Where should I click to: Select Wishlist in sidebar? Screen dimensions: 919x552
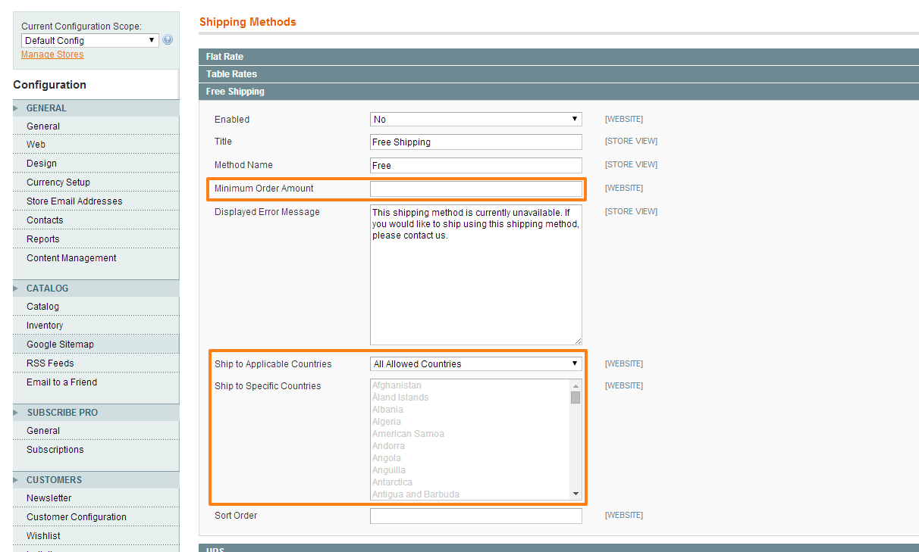pyautogui.click(x=43, y=536)
